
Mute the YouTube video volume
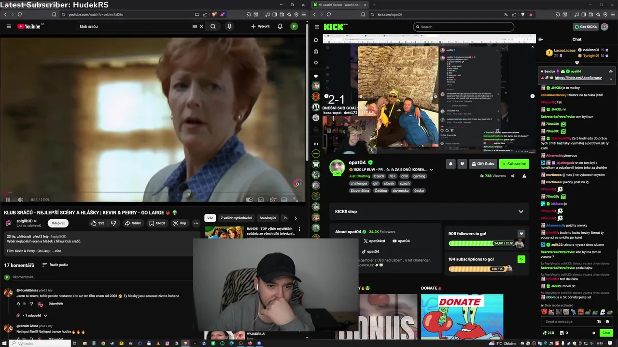(x=20, y=200)
